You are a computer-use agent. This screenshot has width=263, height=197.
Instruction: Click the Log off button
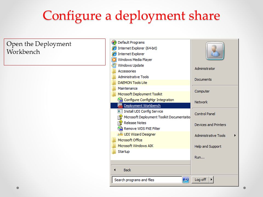tap(200, 179)
